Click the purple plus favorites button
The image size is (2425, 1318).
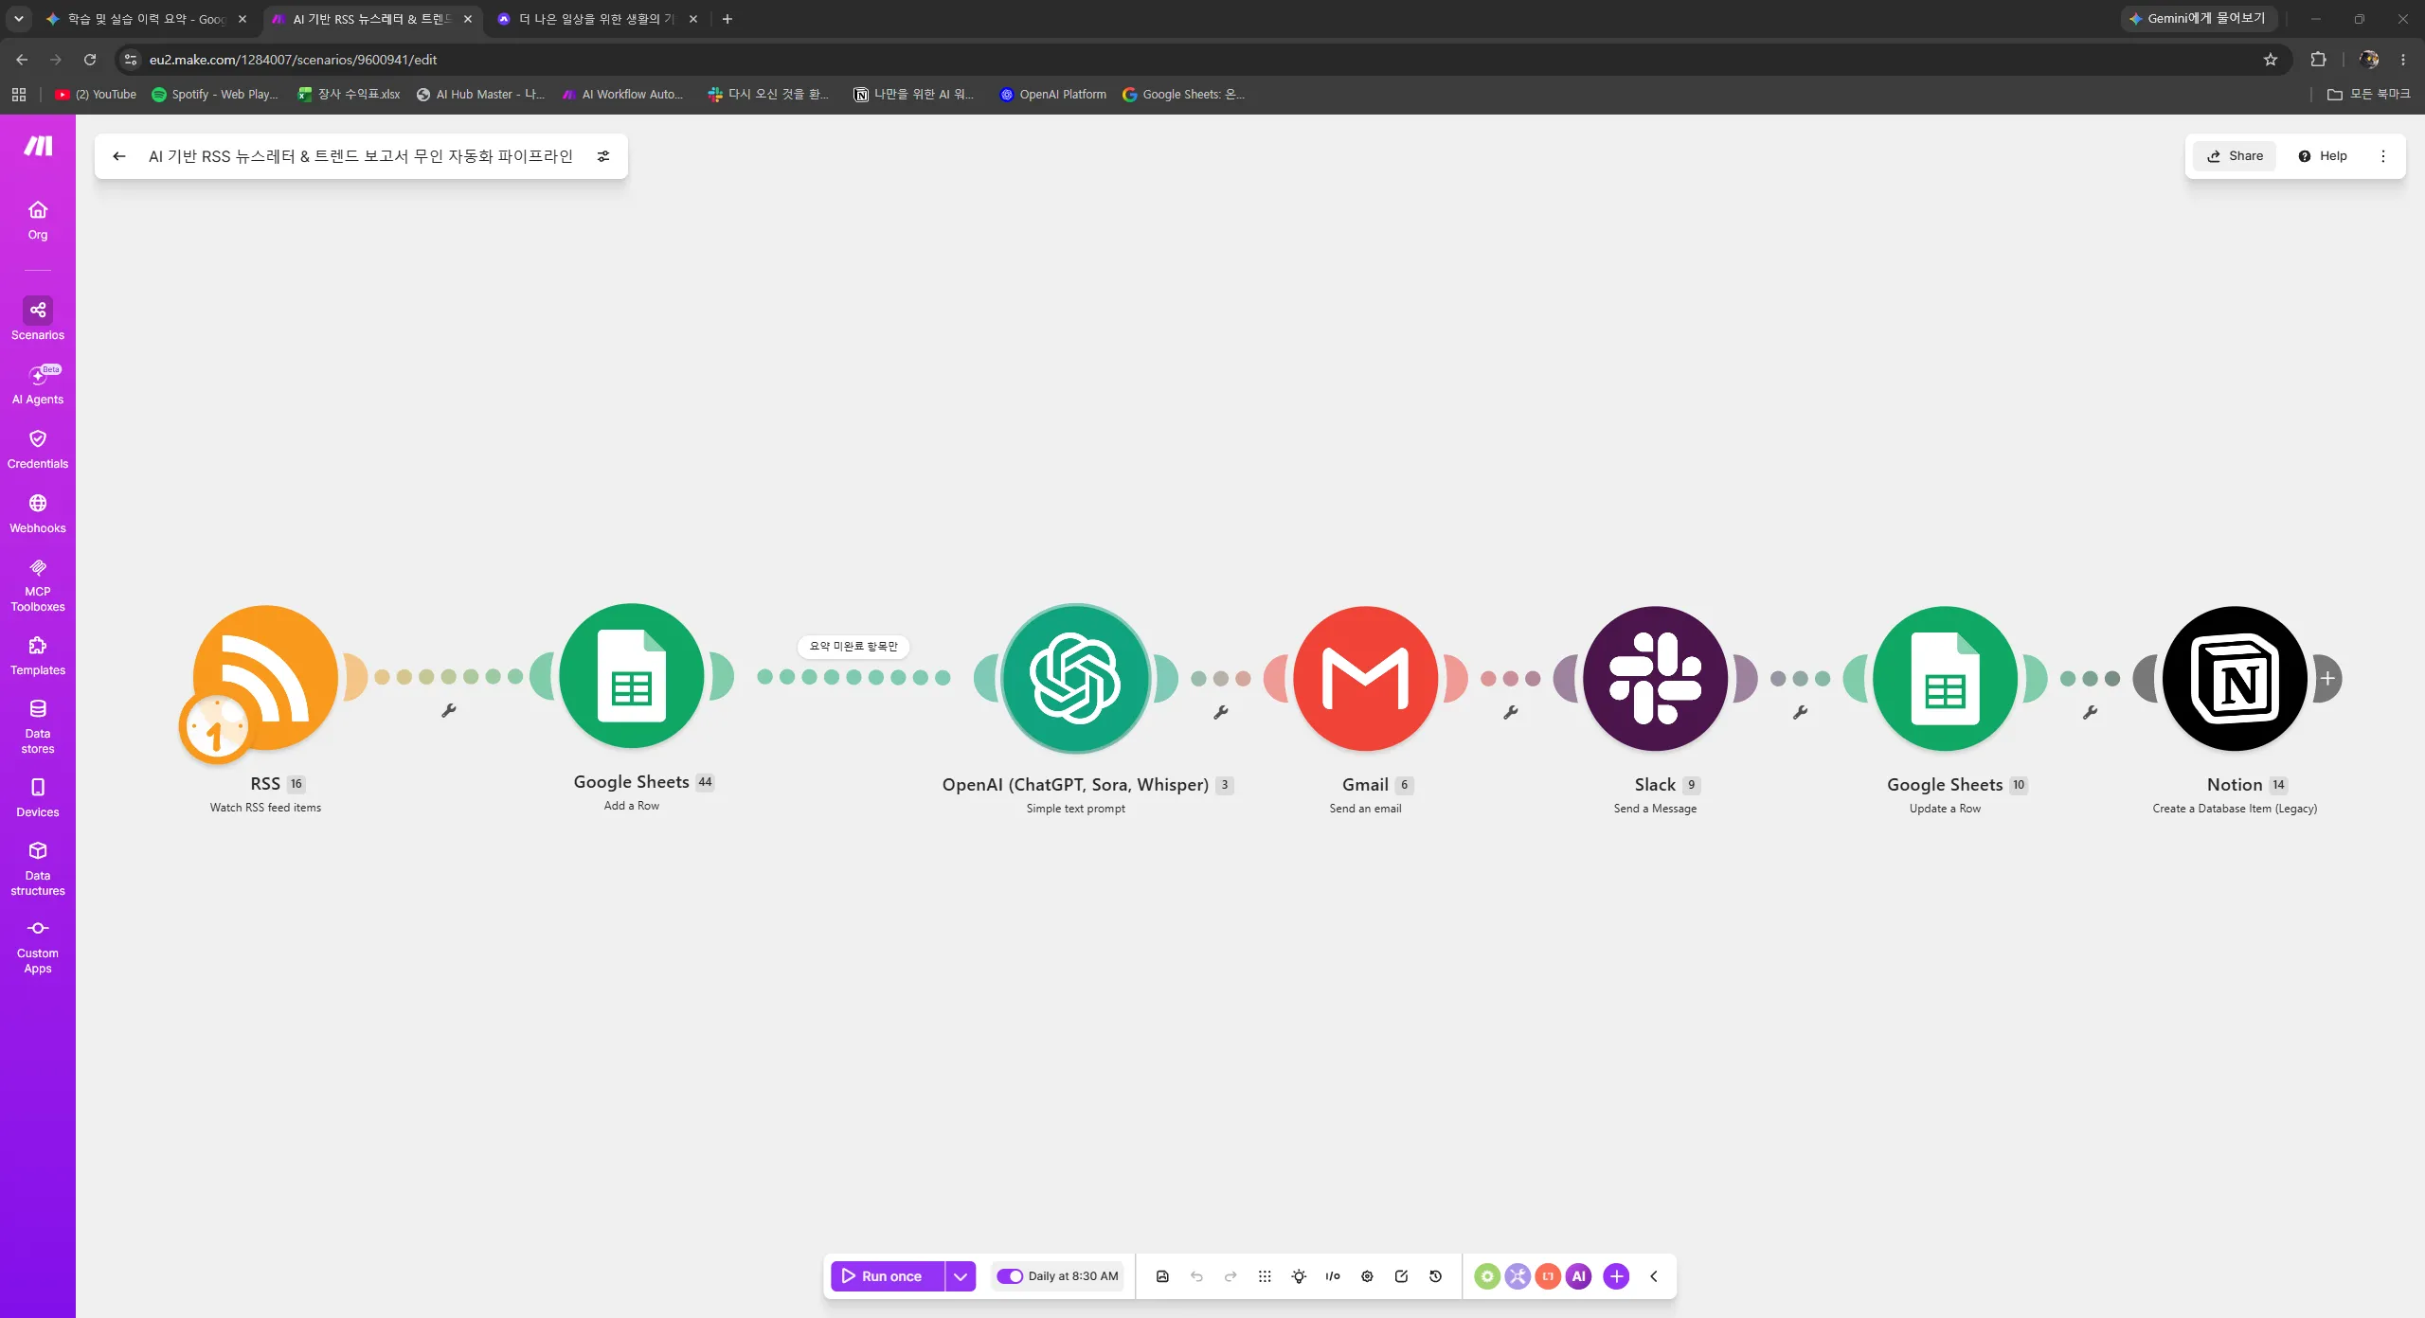pos(1616,1276)
